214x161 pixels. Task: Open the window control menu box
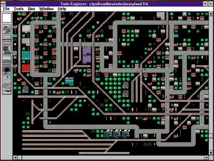click(3, 4)
